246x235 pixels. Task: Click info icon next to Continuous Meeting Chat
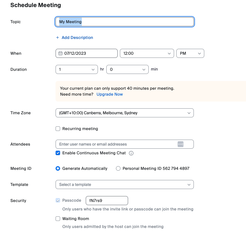pyautogui.click(x=131, y=153)
